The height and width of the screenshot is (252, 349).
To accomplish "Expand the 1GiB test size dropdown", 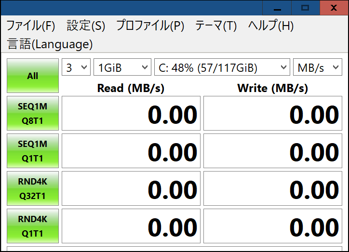I will pyautogui.click(x=122, y=67).
